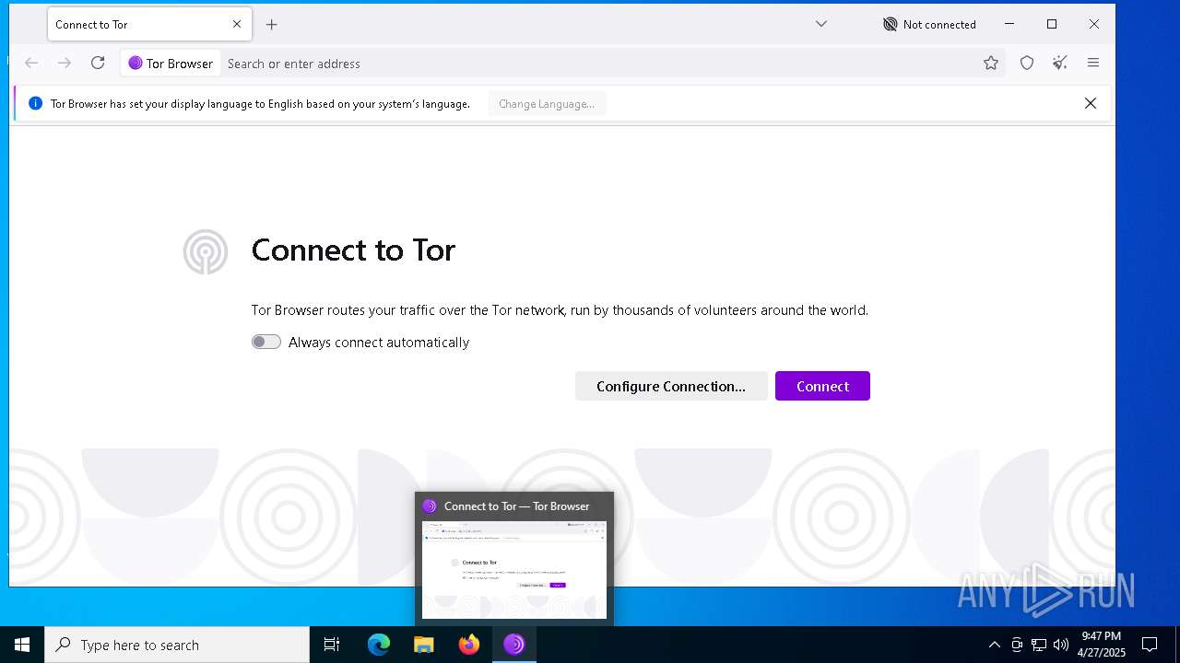Click the purple Connect button
Viewport: 1180px width, 663px height.
tap(822, 386)
